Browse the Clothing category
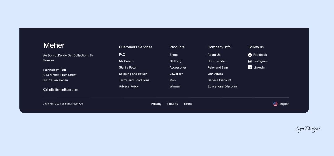The image size is (334, 156). click(176, 61)
